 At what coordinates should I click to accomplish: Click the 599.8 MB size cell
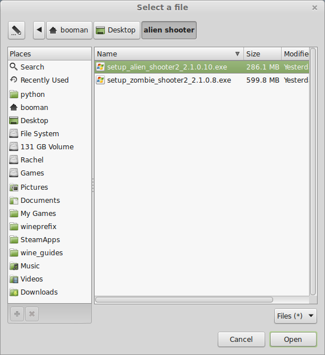pos(263,80)
